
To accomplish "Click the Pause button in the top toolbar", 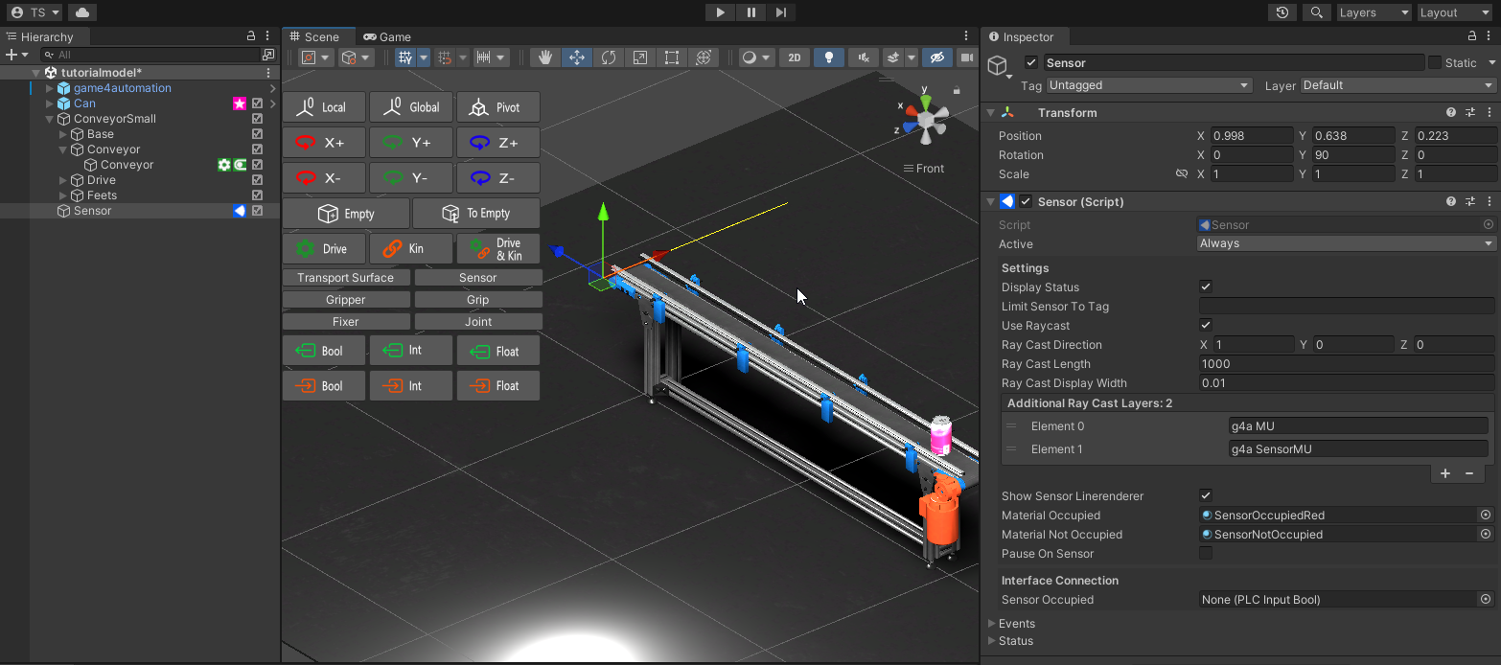I will (x=750, y=12).
